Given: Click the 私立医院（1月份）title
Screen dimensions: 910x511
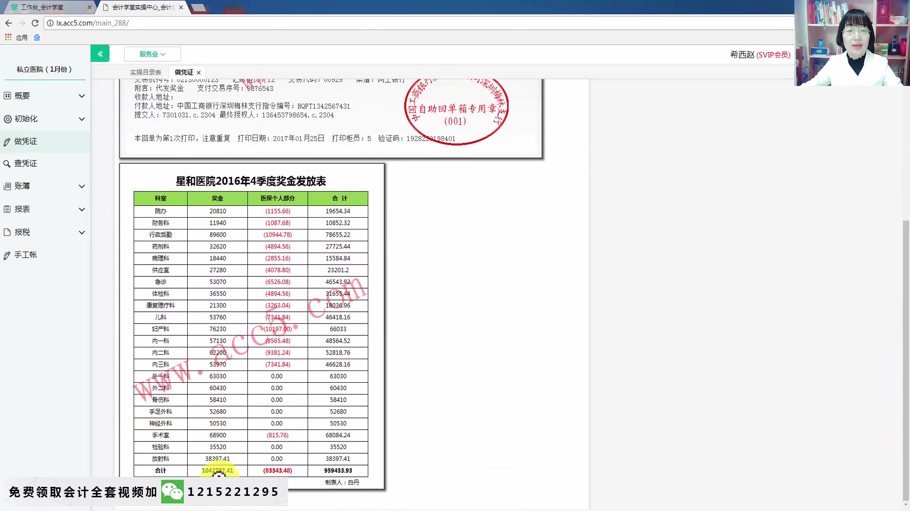Looking at the screenshot, I should [x=44, y=69].
